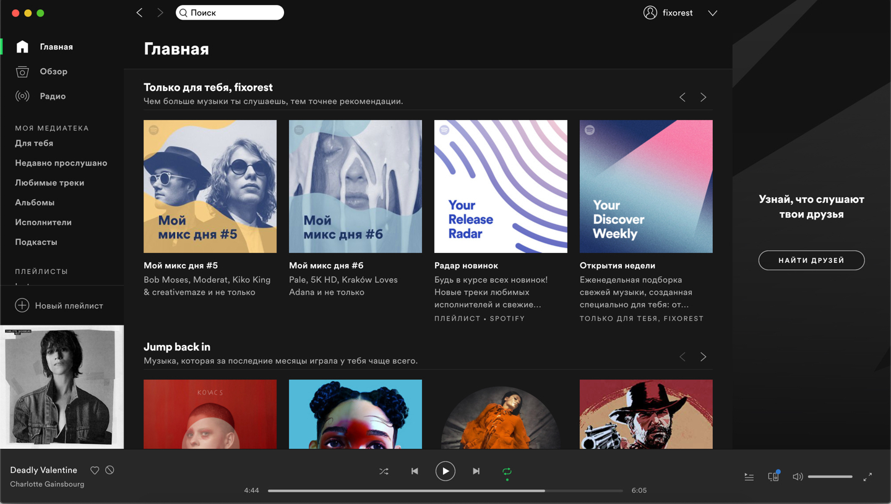
Task: Select 'Подкасты' in the library
Action: (36, 242)
